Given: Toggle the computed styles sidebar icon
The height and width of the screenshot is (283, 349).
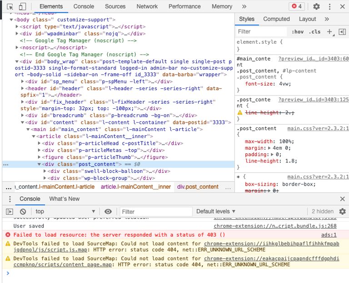Looking at the screenshot, I should (342, 32).
